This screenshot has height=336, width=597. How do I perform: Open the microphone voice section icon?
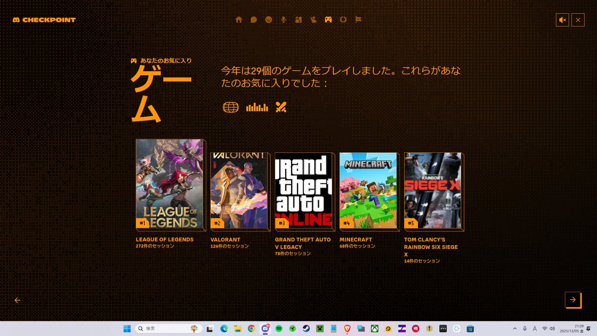(284, 20)
